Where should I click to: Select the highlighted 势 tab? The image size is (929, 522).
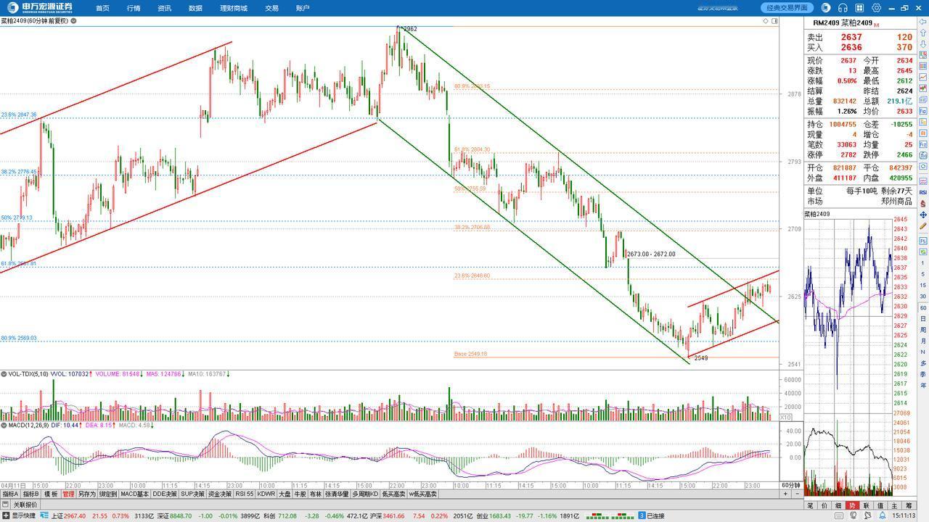(853, 505)
